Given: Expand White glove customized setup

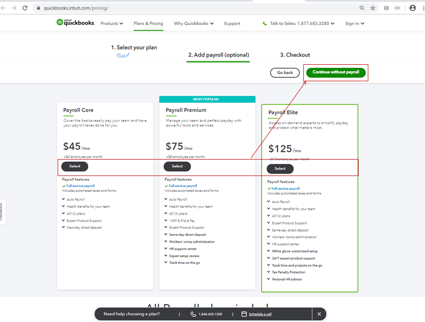Looking at the screenshot, I should [x=292, y=251].
